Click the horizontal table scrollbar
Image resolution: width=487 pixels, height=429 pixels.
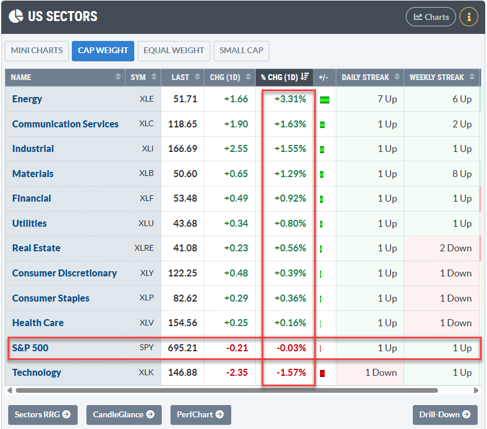point(227,390)
